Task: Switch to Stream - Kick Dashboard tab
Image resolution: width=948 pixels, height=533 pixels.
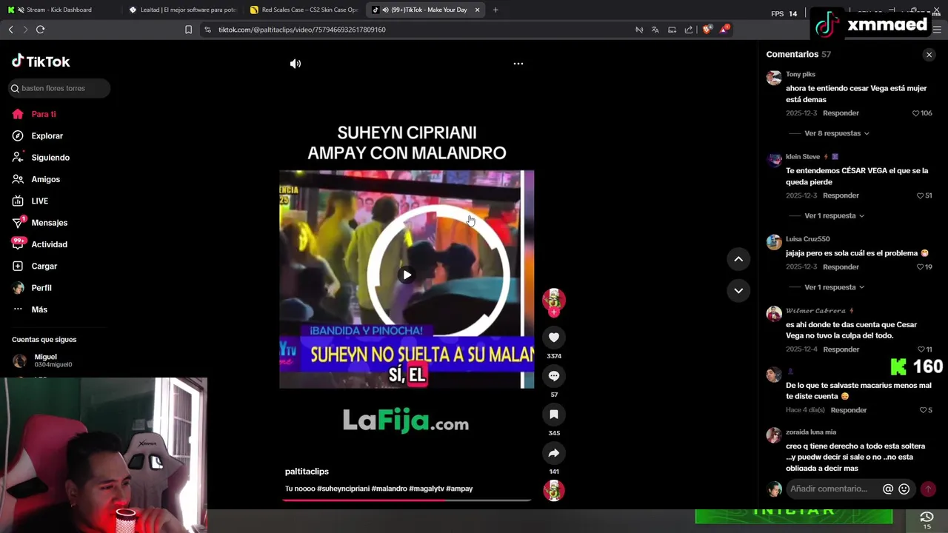Action: [x=59, y=10]
